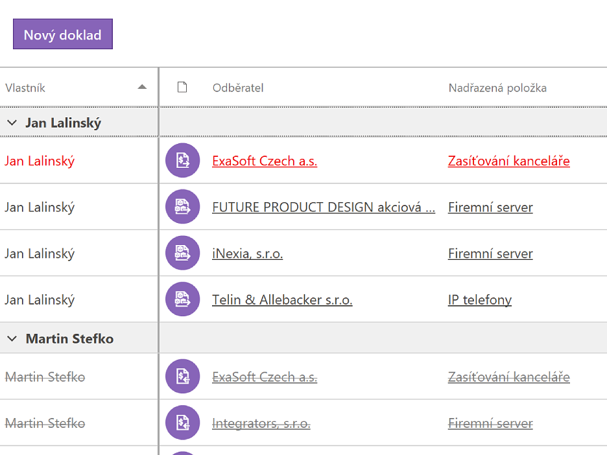The width and height of the screenshot is (607, 455).
Task: Select Martin Stefko group header label
Action: [x=69, y=338]
